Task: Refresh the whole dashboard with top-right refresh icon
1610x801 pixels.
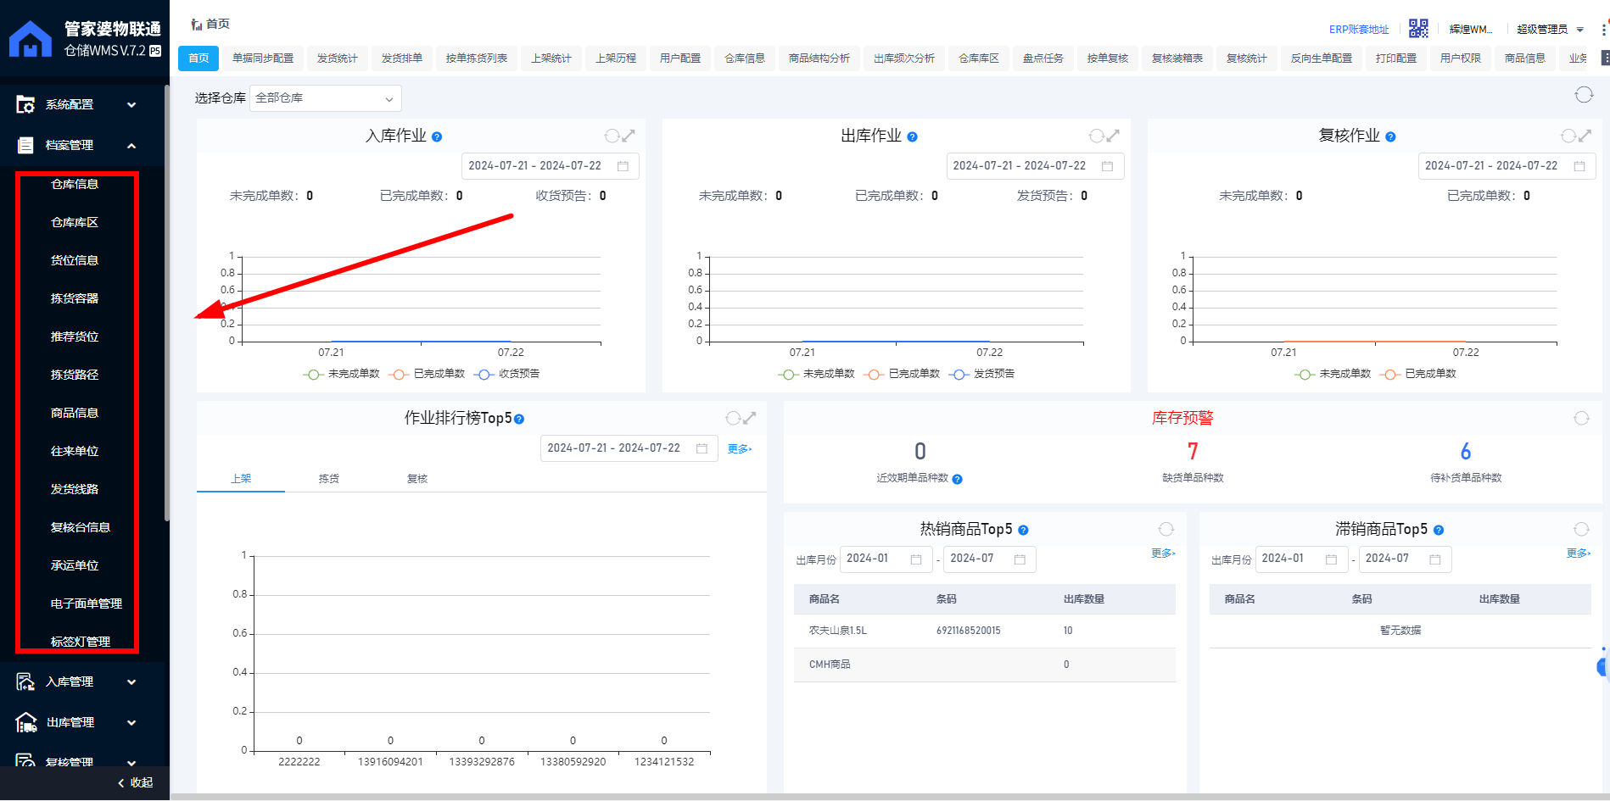Action: [x=1584, y=95]
